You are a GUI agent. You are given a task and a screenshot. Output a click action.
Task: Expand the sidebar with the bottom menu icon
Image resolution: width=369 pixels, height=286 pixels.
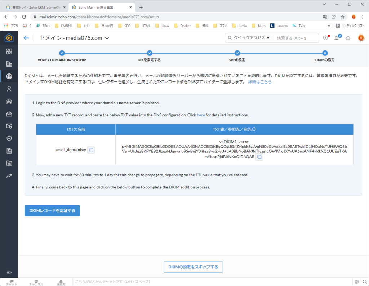click(x=9, y=272)
